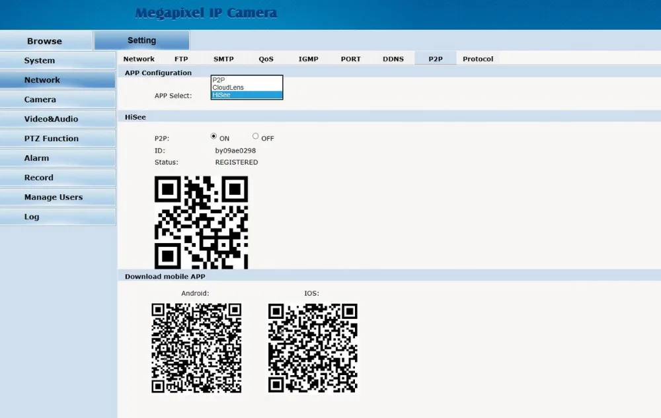
Task: Open the Manage Users section
Action: (x=58, y=197)
